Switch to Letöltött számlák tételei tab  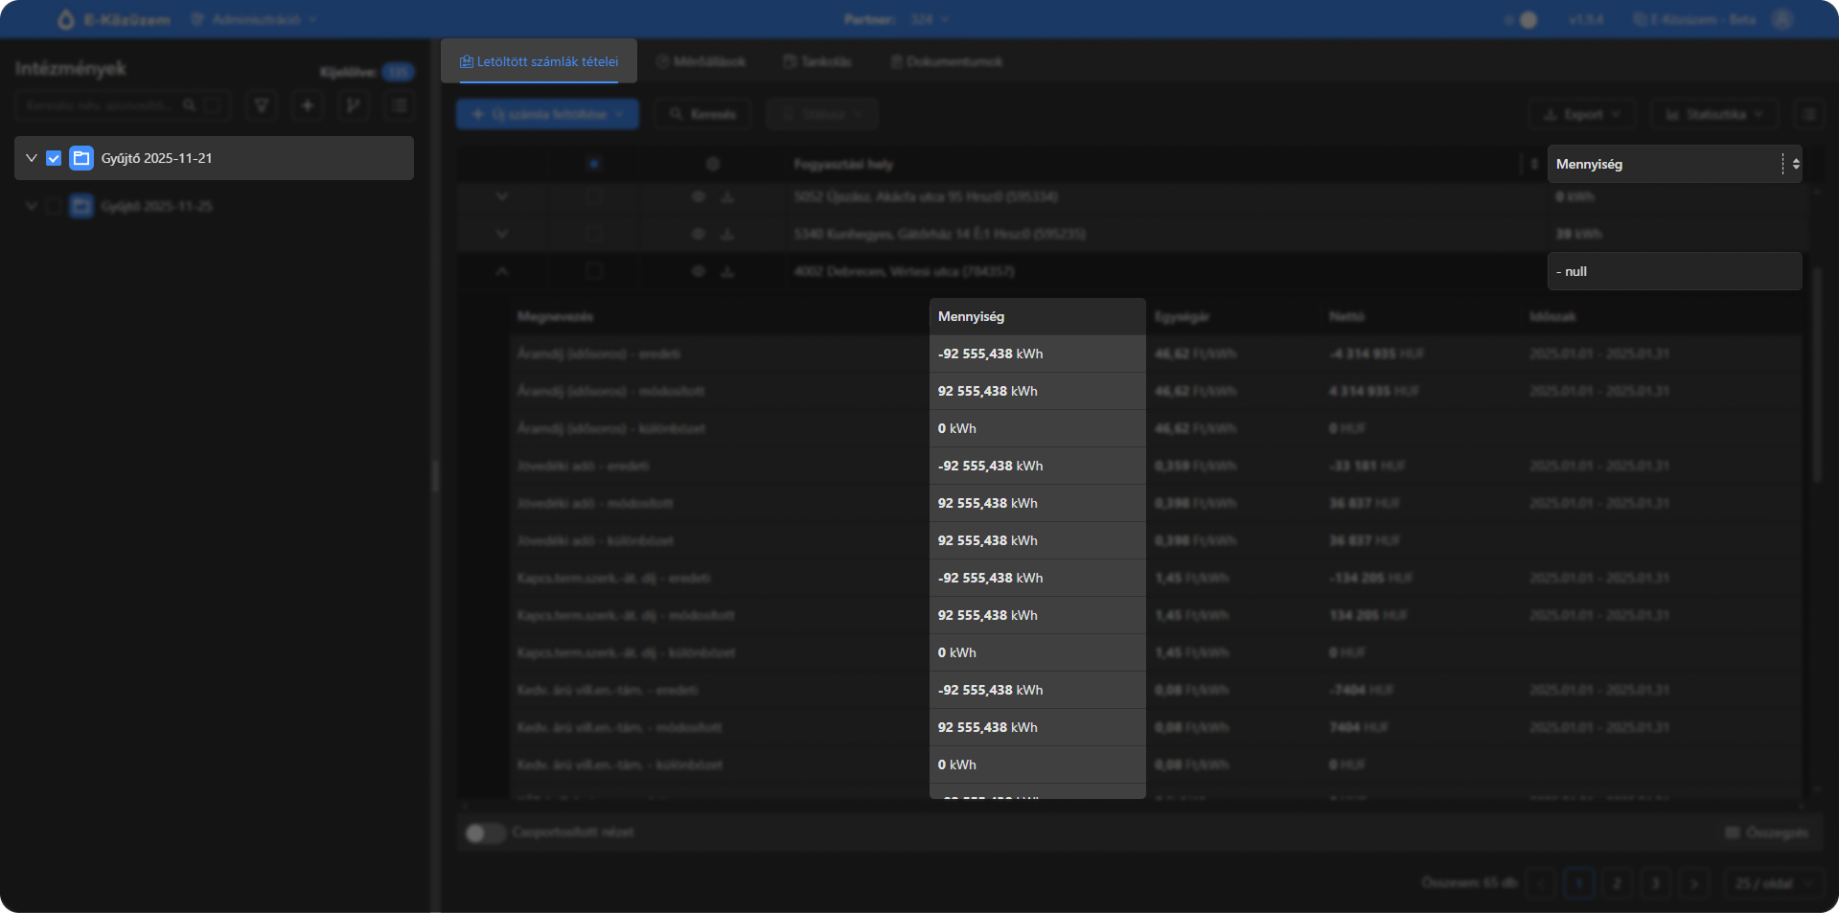[539, 61]
